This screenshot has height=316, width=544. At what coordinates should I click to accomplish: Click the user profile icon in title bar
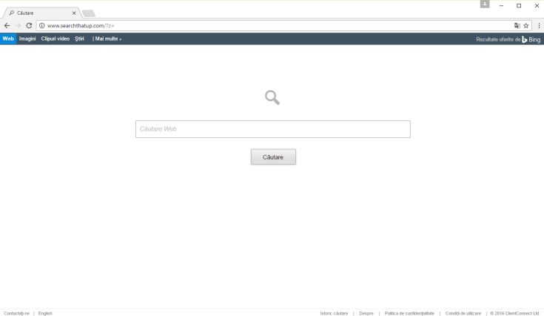pyautogui.click(x=485, y=4)
